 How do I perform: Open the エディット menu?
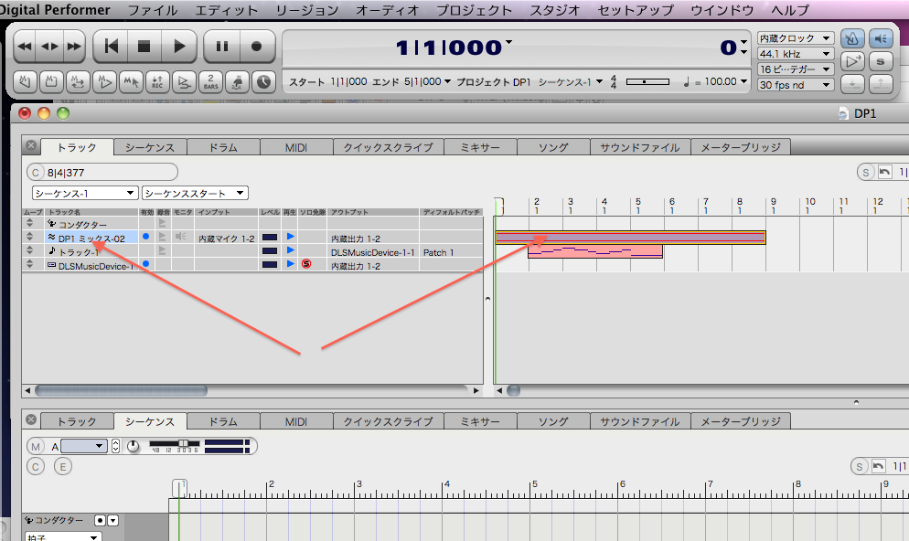point(227,10)
